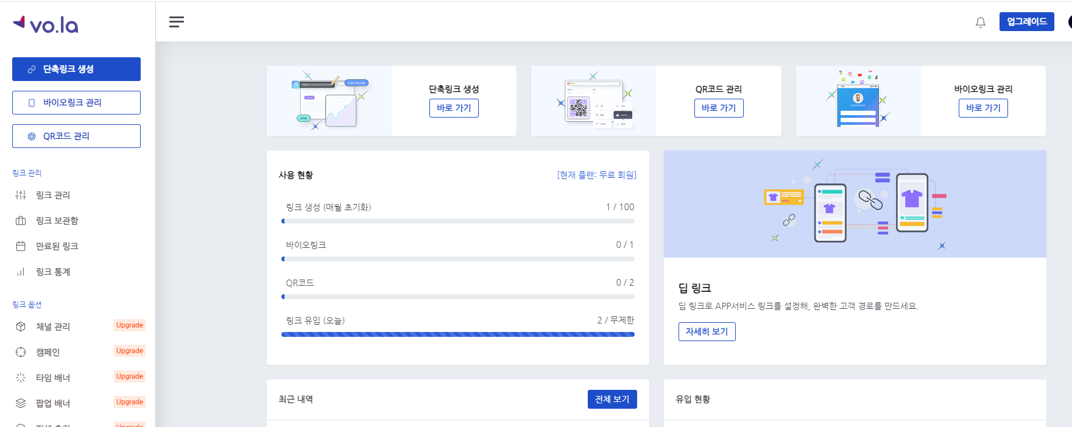Click the 딥 링크 title text
The image size is (1072, 427).
pos(695,288)
